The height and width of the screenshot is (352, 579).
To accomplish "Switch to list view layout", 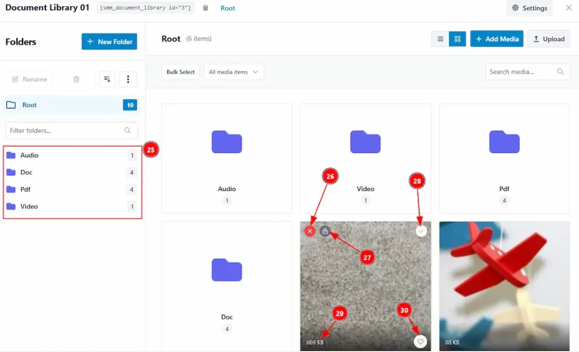I will pyautogui.click(x=440, y=38).
